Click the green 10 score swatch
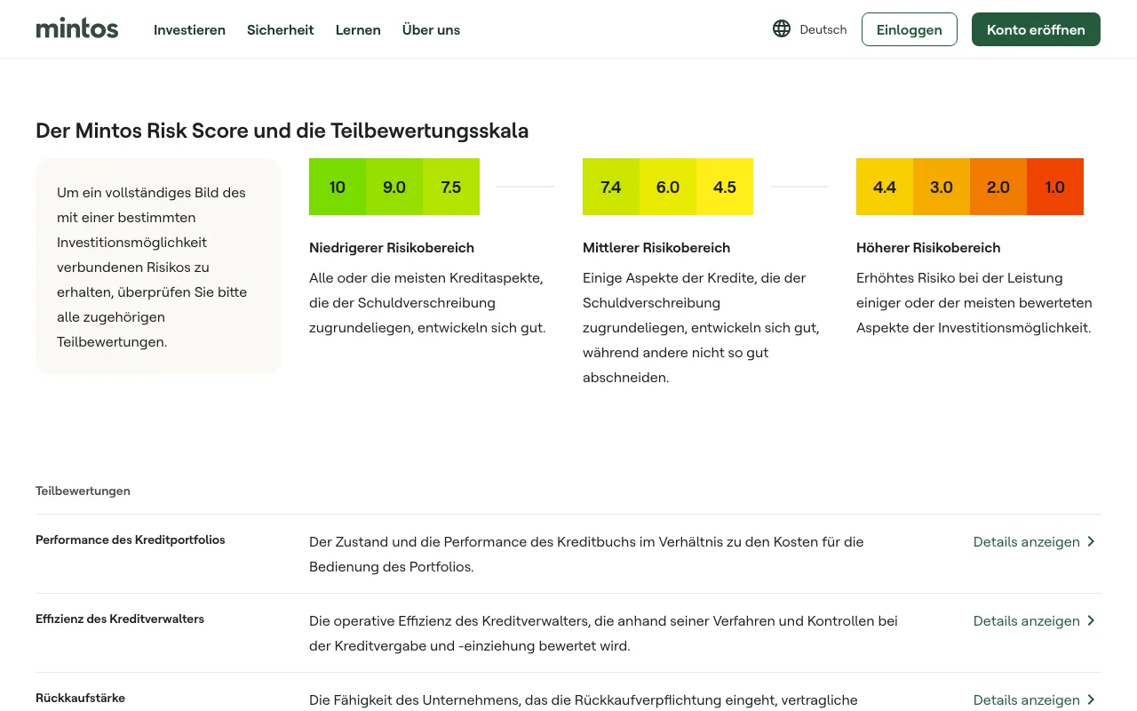 pos(338,187)
